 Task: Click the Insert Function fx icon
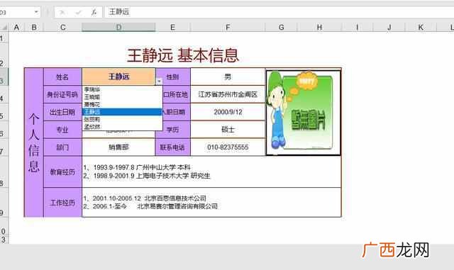(94, 12)
